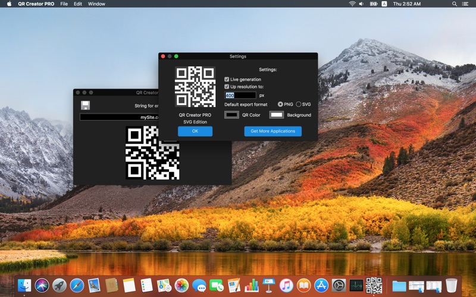Open the File menu
The height and width of the screenshot is (297, 476).
tap(64, 4)
